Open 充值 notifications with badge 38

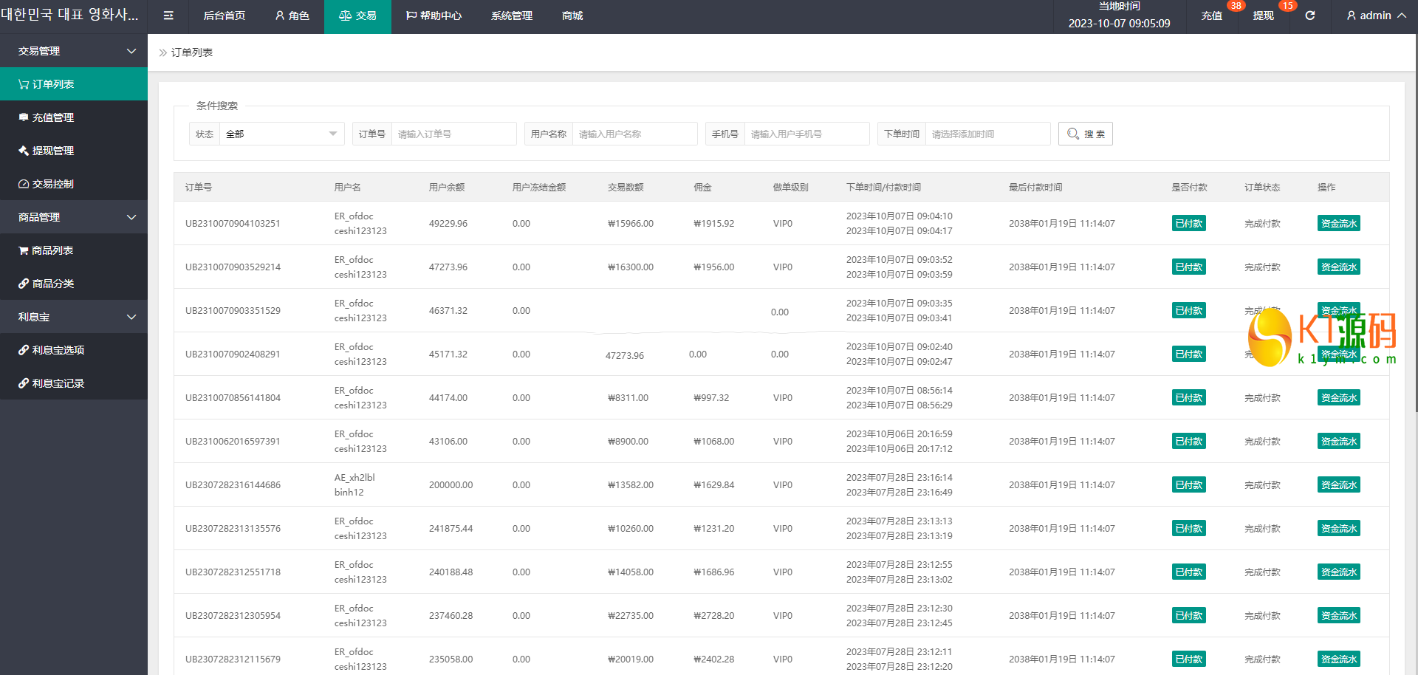tap(1211, 16)
